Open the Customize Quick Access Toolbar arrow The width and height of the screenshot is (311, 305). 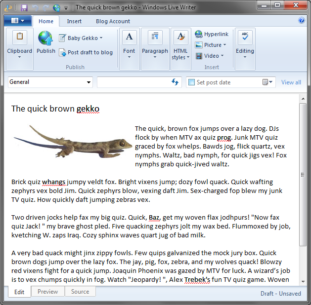pos(66,8)
